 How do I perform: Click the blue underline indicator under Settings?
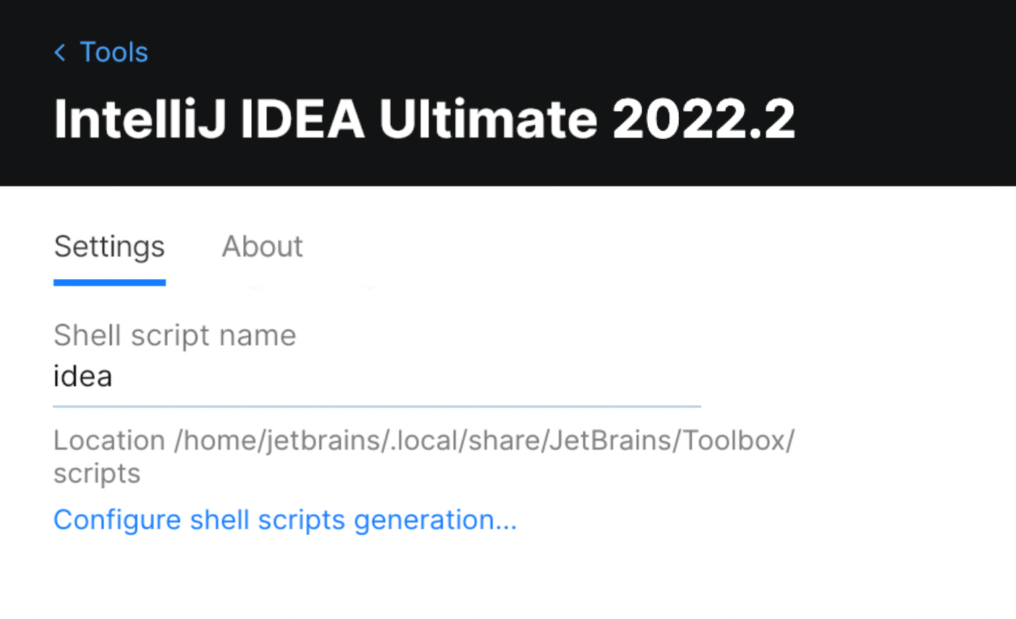point(109,281)
